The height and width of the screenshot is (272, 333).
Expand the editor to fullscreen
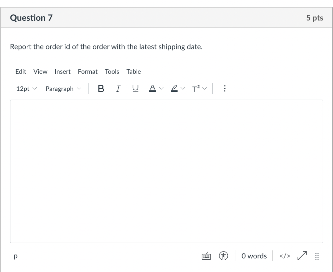tap(302, 256)
